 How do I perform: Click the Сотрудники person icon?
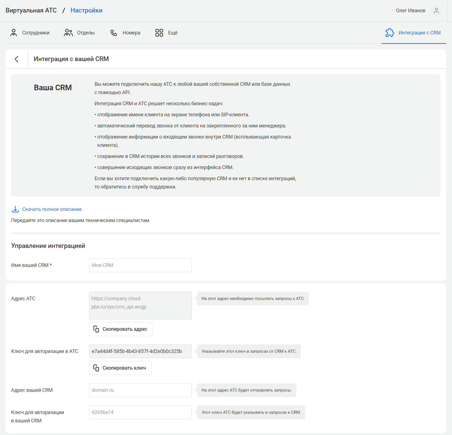point(14,33)
